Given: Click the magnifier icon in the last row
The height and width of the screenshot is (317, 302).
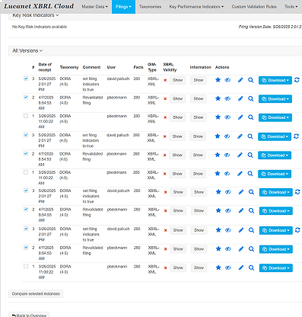Looking at the screenshot, I should click(x=251, y=267).
